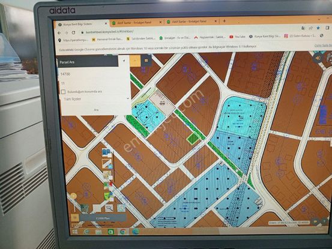
Task: Open Chrome from the Windows taskbar
Action: (x=123, y=232)
